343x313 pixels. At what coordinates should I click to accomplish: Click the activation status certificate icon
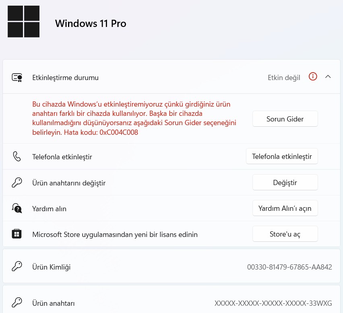(17, 78)
